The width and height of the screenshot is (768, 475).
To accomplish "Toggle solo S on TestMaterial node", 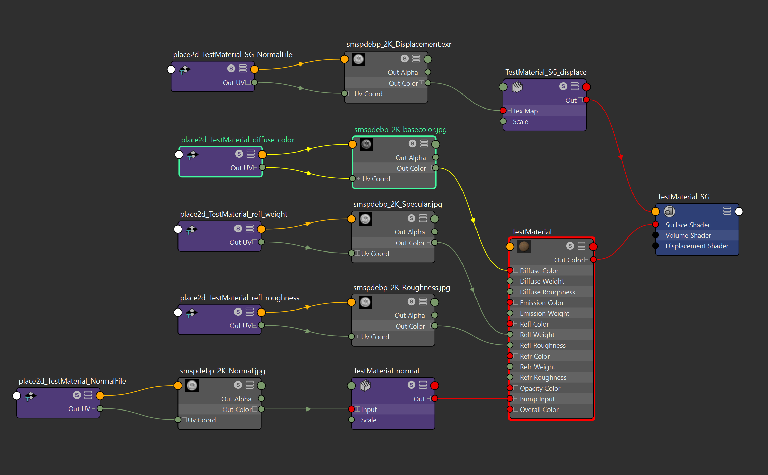I will tap(570, 246).
